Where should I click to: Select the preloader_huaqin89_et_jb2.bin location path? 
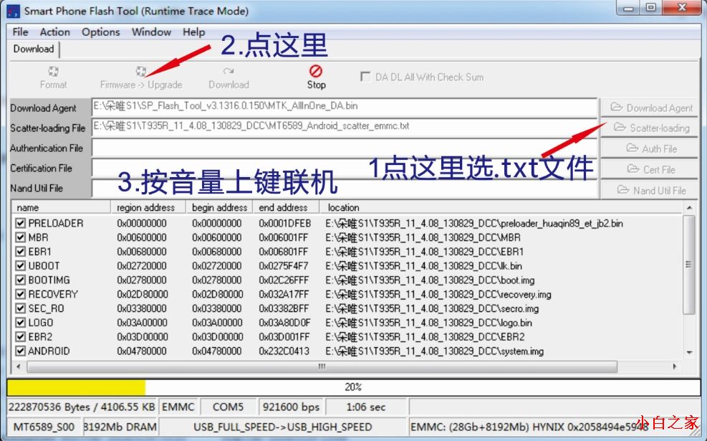(474, 224)
